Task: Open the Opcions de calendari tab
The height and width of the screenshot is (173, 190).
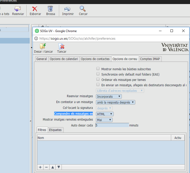Action: tap(64, 59)
